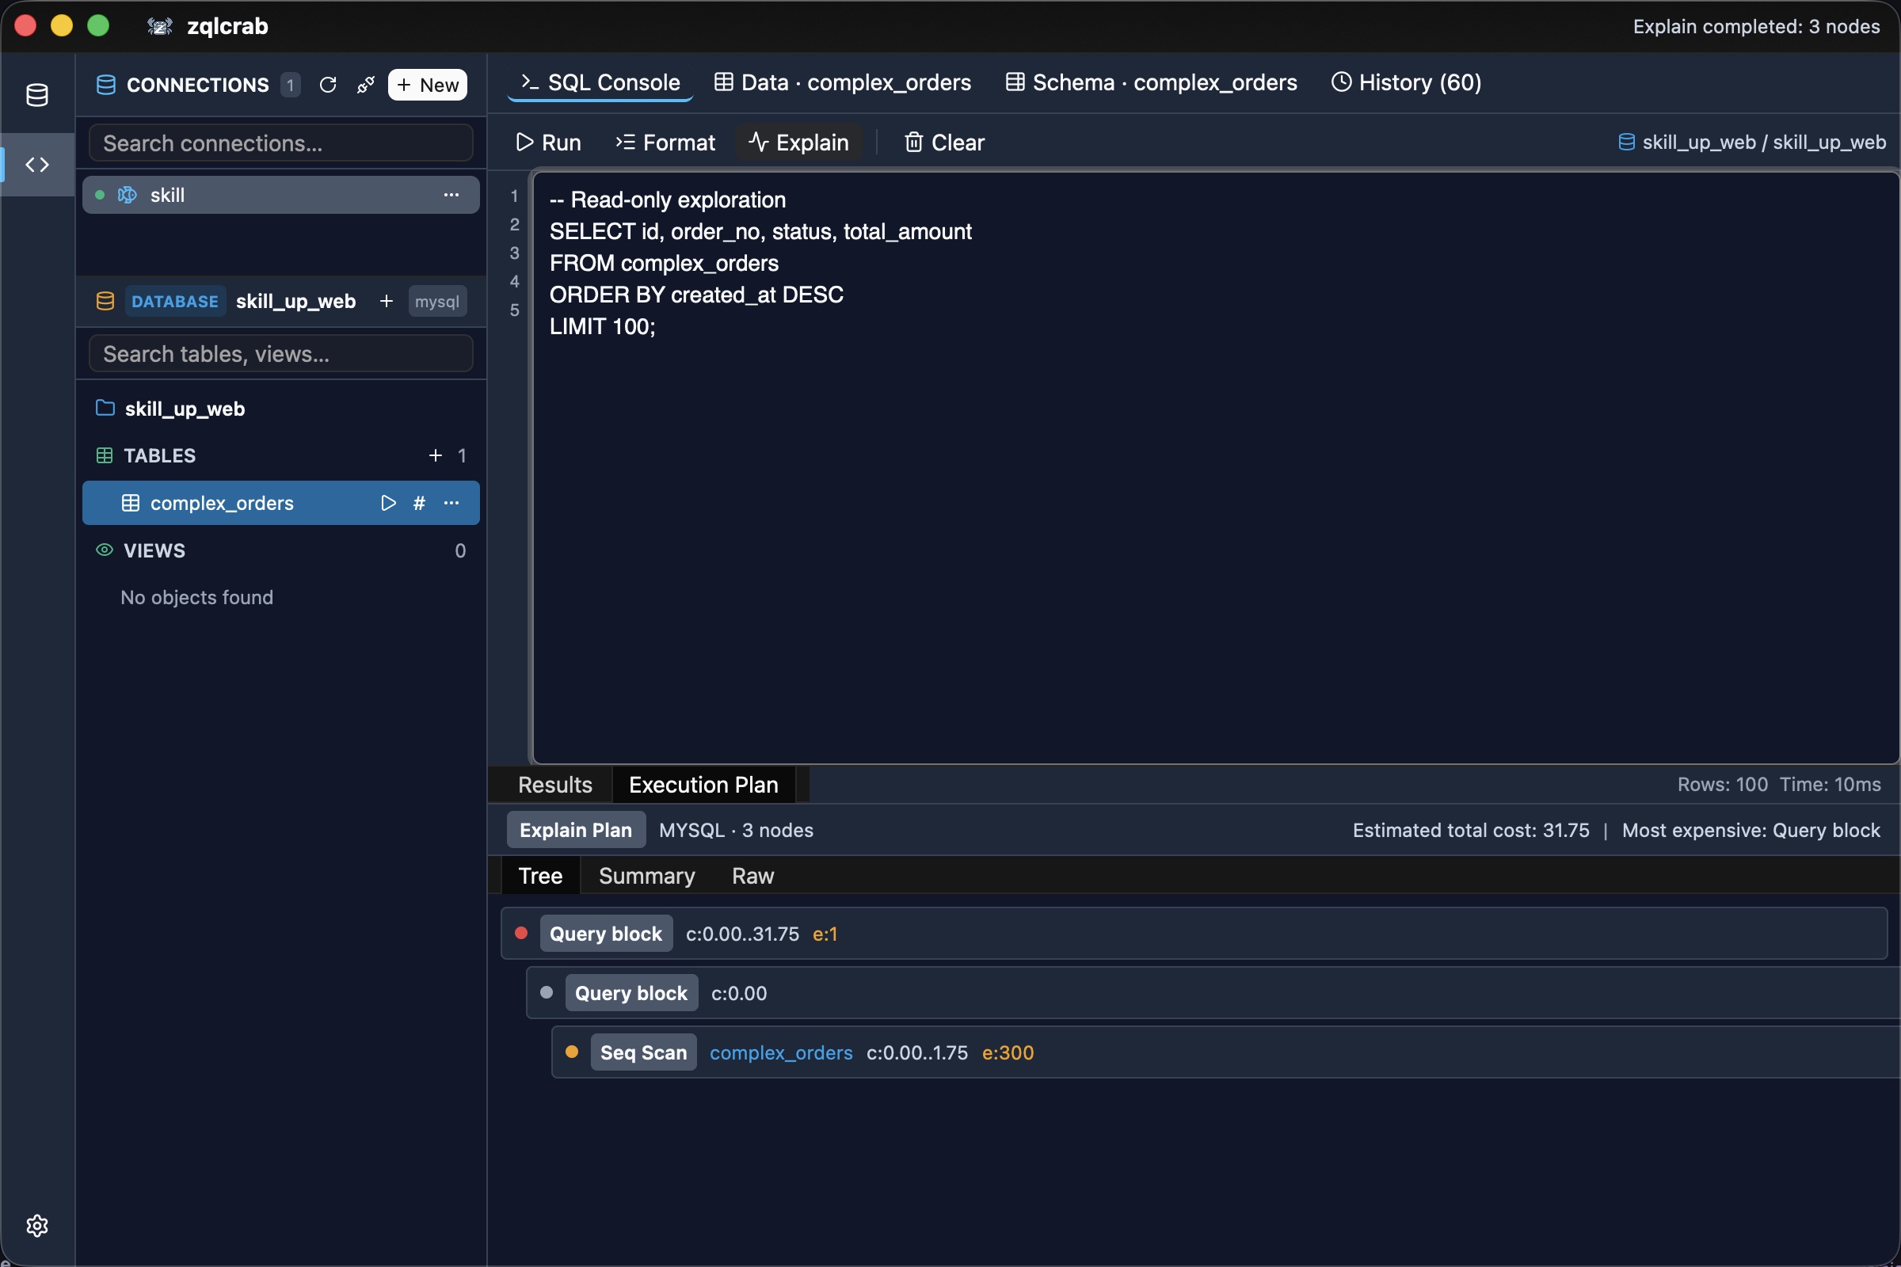Run query on complex_orders via play icon
Screen dimensions: 1901x1267
[388, 503]
